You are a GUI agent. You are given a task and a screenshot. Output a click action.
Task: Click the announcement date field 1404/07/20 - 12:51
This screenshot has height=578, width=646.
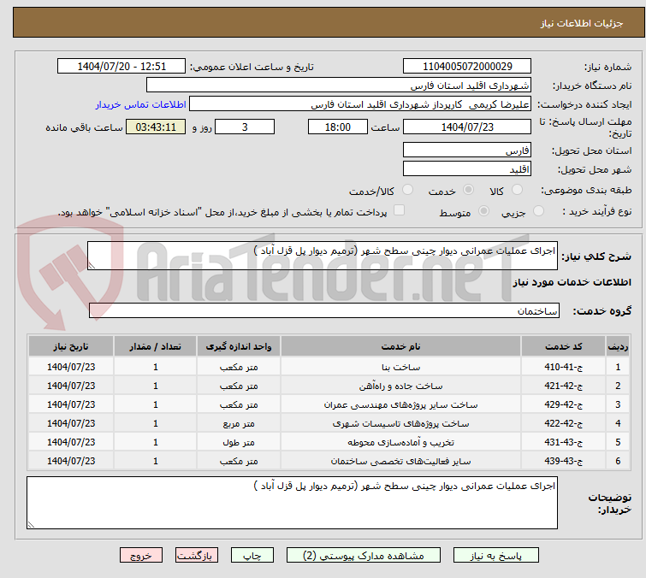[x=121, y=67]
